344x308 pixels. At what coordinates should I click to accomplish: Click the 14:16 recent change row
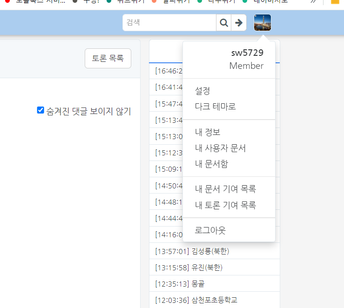pos(166,234)
